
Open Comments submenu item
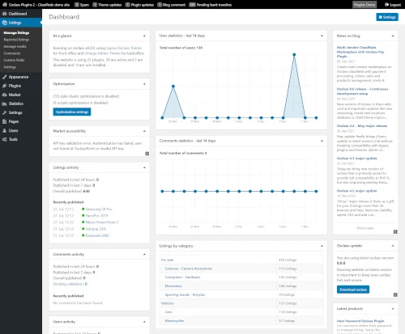click(12, 53)
